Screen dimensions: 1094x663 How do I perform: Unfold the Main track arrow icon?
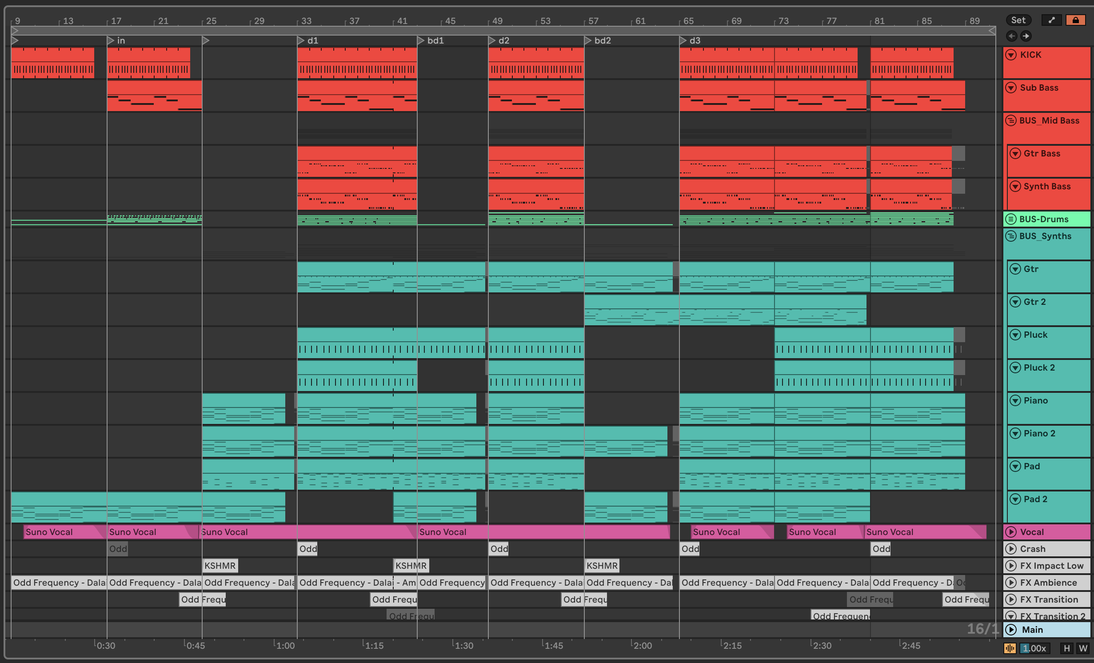click(x=1011, y=630)
